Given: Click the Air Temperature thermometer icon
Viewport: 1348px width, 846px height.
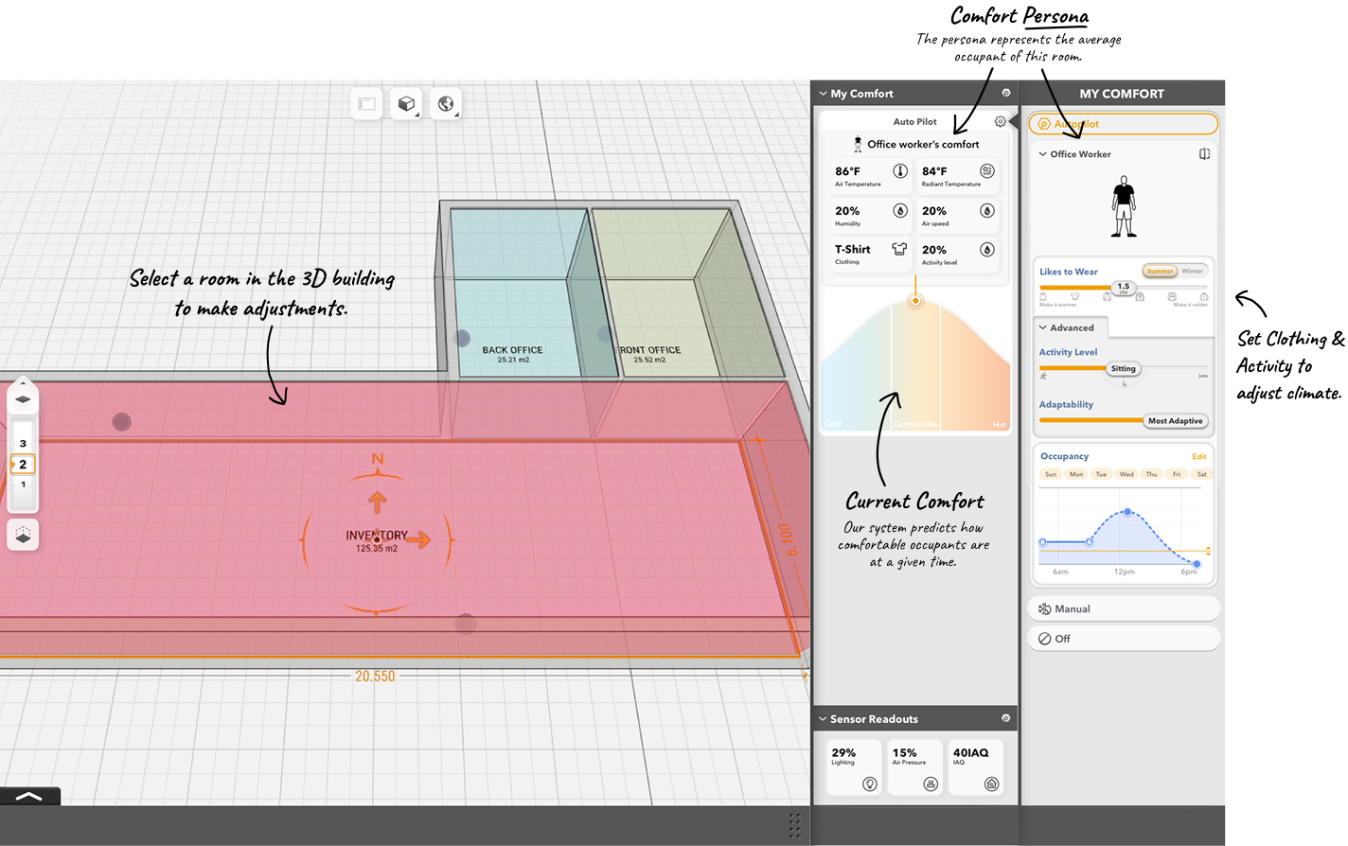Looking at the screenshot, I should point(900,171).
